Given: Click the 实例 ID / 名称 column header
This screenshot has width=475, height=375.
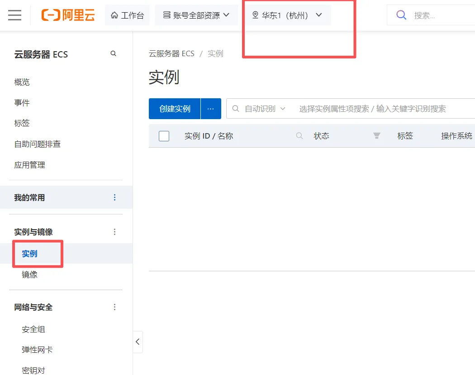Looking at the screenshot, I should pyautogui.click(x=209, y=136).
